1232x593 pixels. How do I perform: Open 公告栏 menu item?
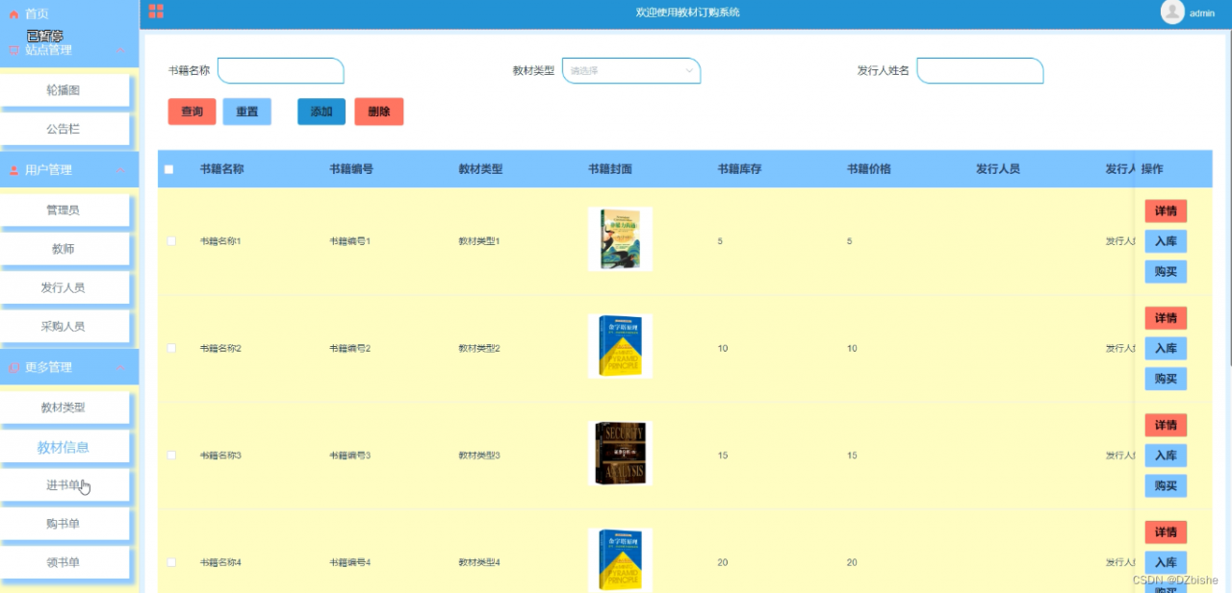click(x=64, y=129)
